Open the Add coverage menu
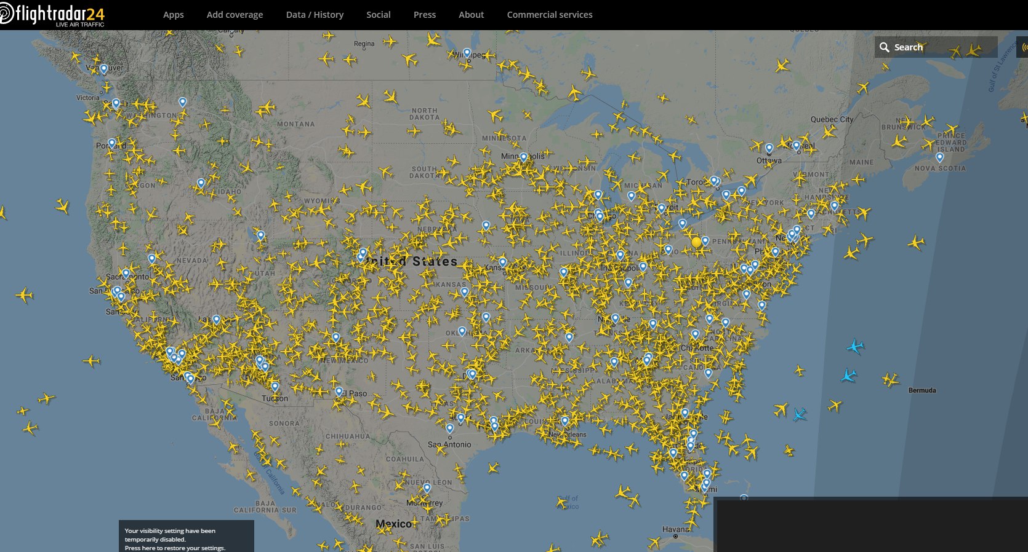1028x552 pixels. click(235, 15)
